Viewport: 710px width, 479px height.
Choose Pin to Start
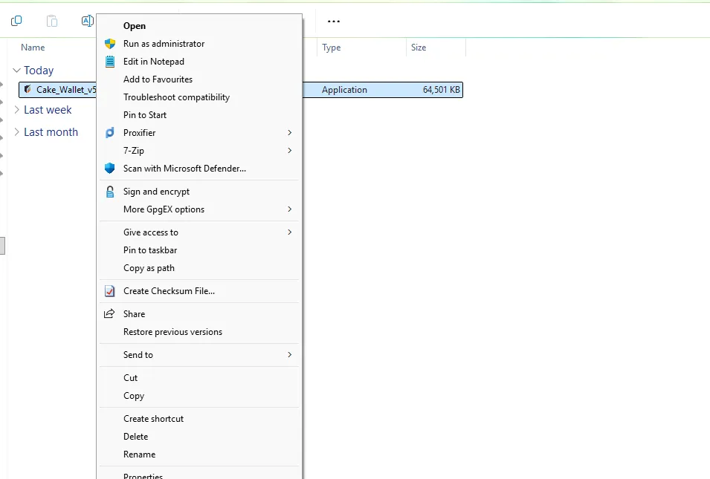(x=199, y=115)
